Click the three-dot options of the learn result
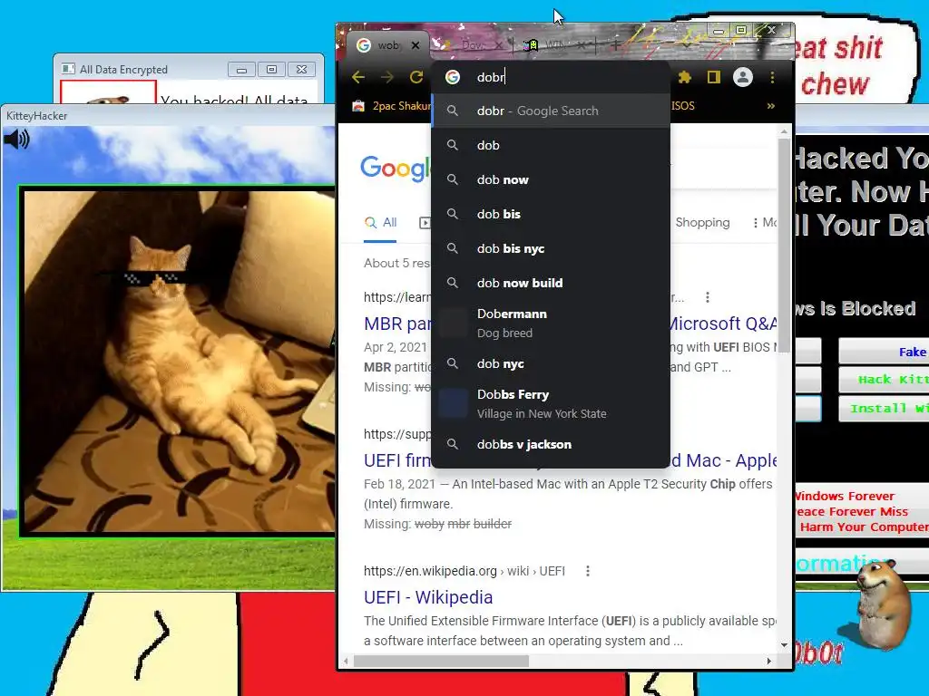This screenshot has height=696, width=929. coord(708,297)
